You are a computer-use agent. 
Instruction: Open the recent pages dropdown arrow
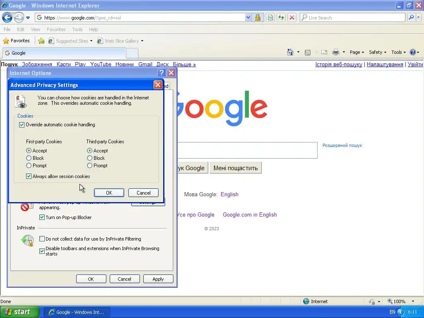[x=28, y=18]
